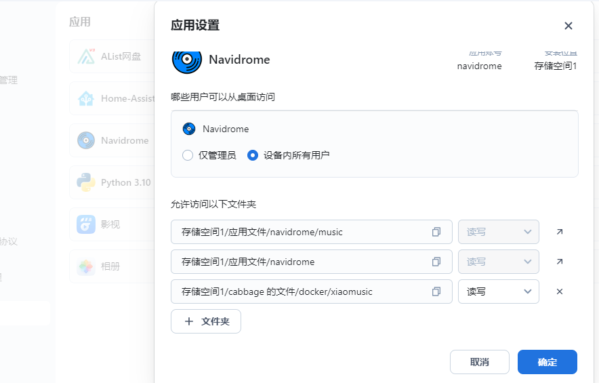
Task: Click the 存储空间1 install location text
Action: click(x=556, y=66)
